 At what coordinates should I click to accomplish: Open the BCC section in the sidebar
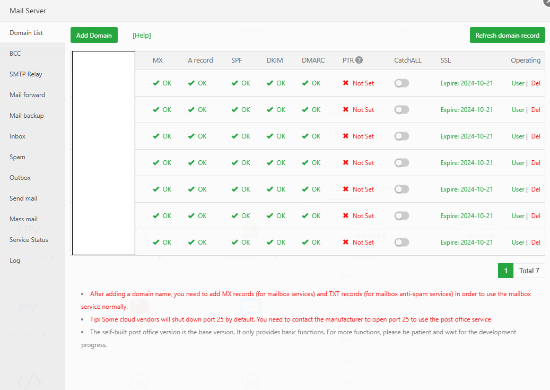tap(14, 53)
